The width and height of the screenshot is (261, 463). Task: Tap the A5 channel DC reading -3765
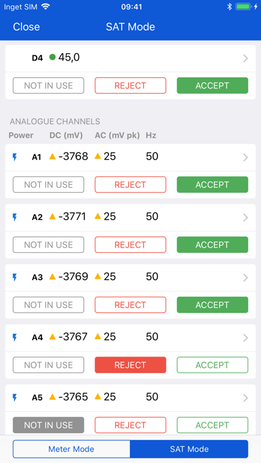73,397
